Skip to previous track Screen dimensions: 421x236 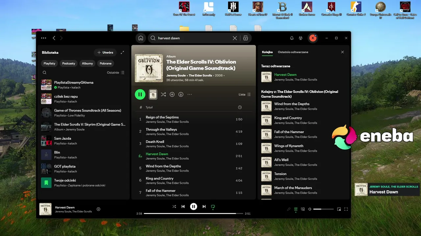click(x=183, y=206)
